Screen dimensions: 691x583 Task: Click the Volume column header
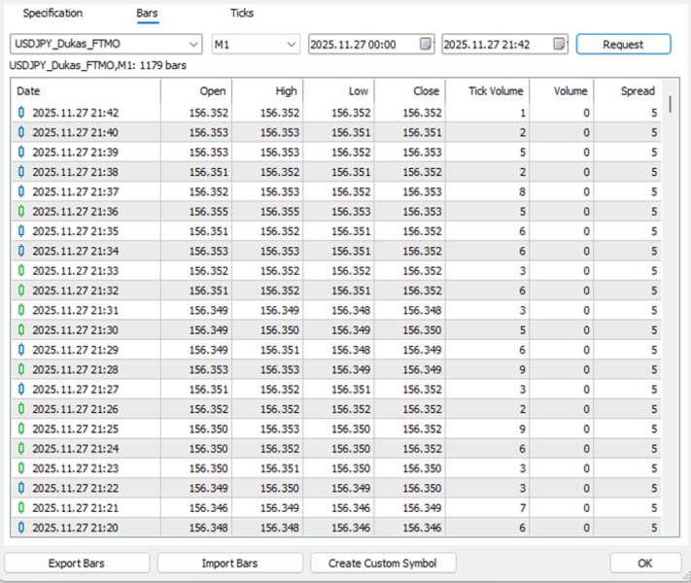562,90
